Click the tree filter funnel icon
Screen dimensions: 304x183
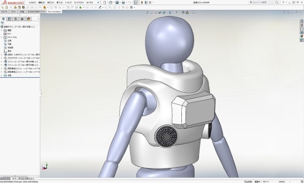pos(3,23)
